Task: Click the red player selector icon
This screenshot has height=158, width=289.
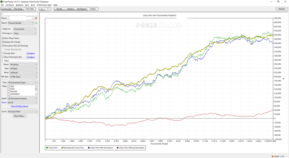Action: (x=36, y=18)
